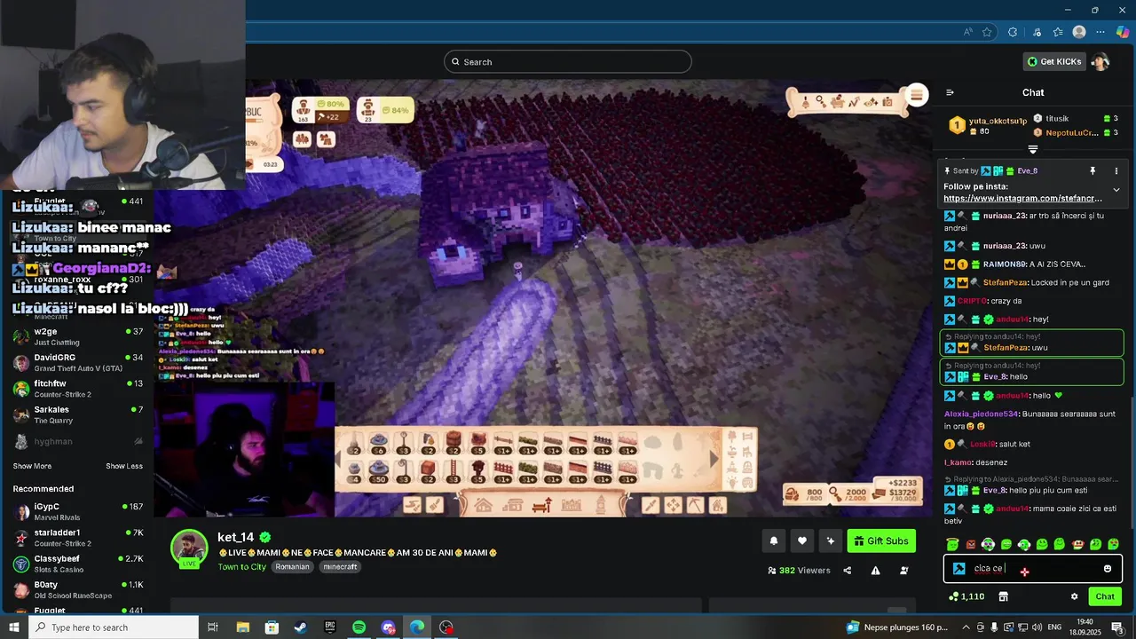
Task: Click the Edge profile avatar icon
Action: 1079,32
